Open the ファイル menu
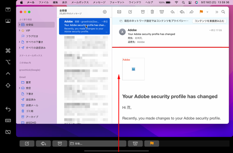Image resolution: width=233 pixels, height=153 pixels. [43, 2]
